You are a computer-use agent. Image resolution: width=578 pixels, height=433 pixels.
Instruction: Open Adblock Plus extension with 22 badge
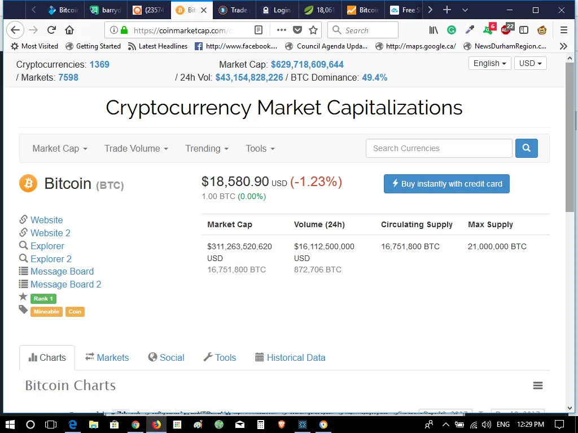507,29
